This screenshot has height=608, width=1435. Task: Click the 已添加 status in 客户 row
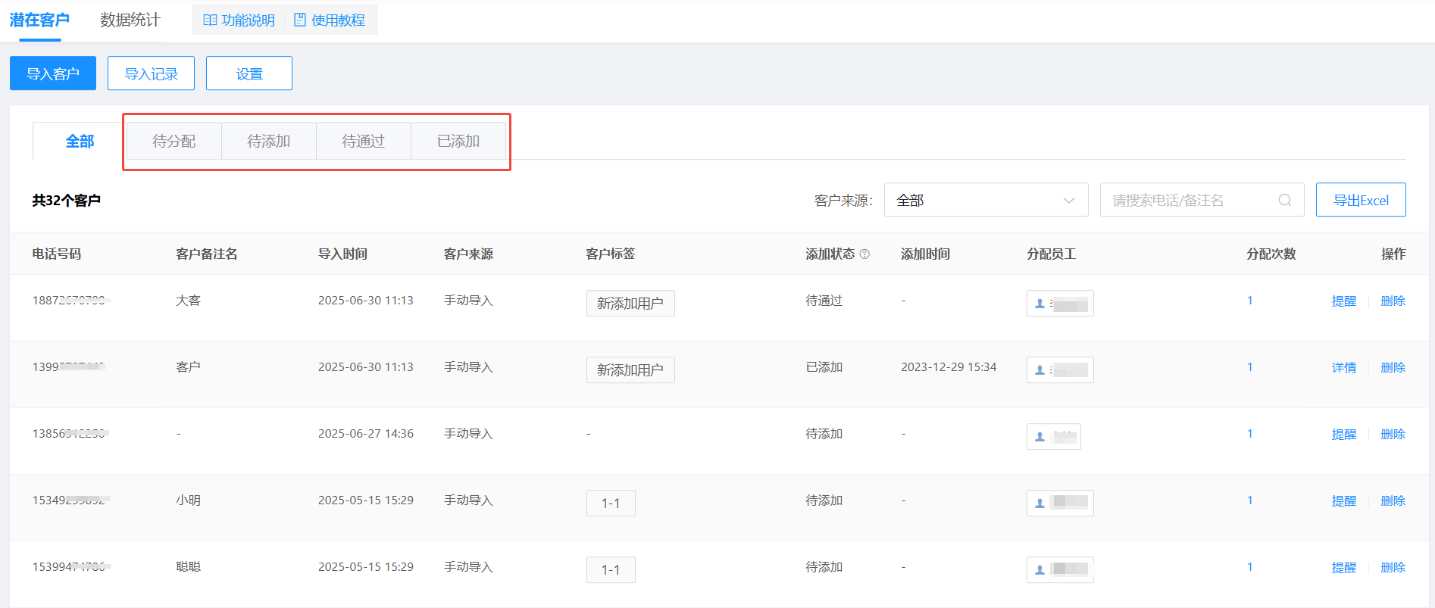pos(824,367)
